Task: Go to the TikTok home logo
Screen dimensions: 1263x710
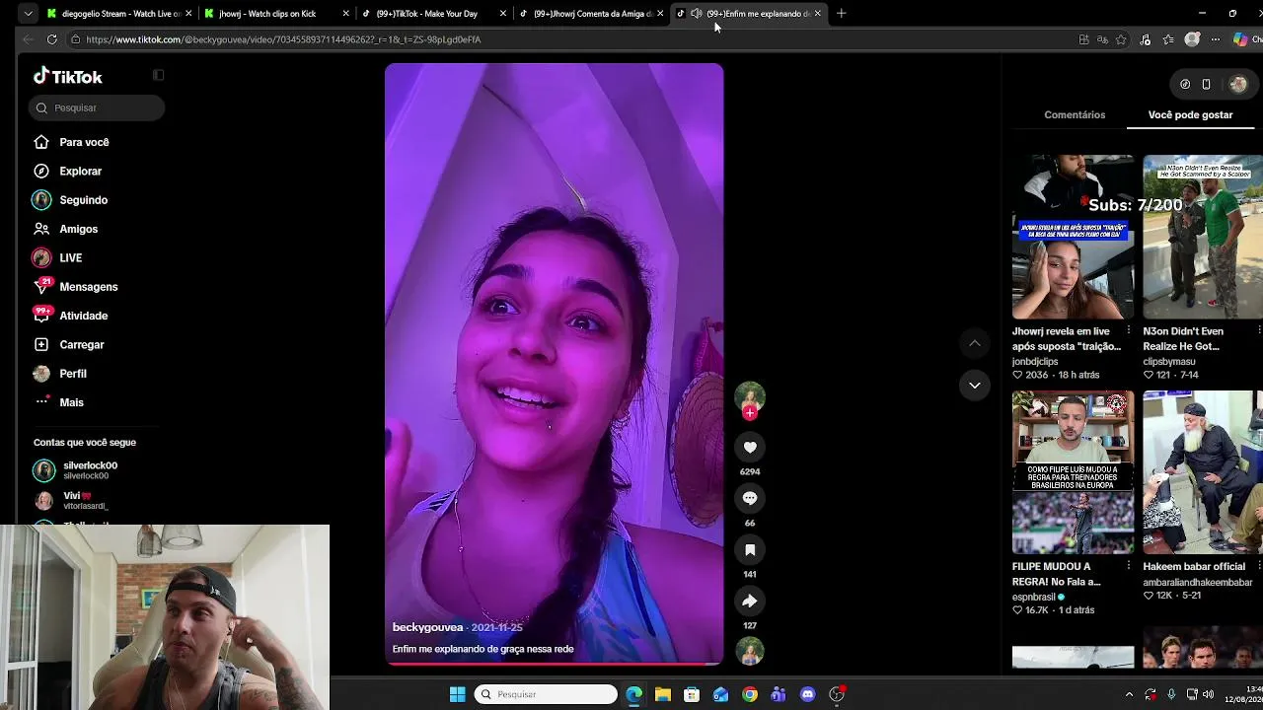Action: click(68, 77)
